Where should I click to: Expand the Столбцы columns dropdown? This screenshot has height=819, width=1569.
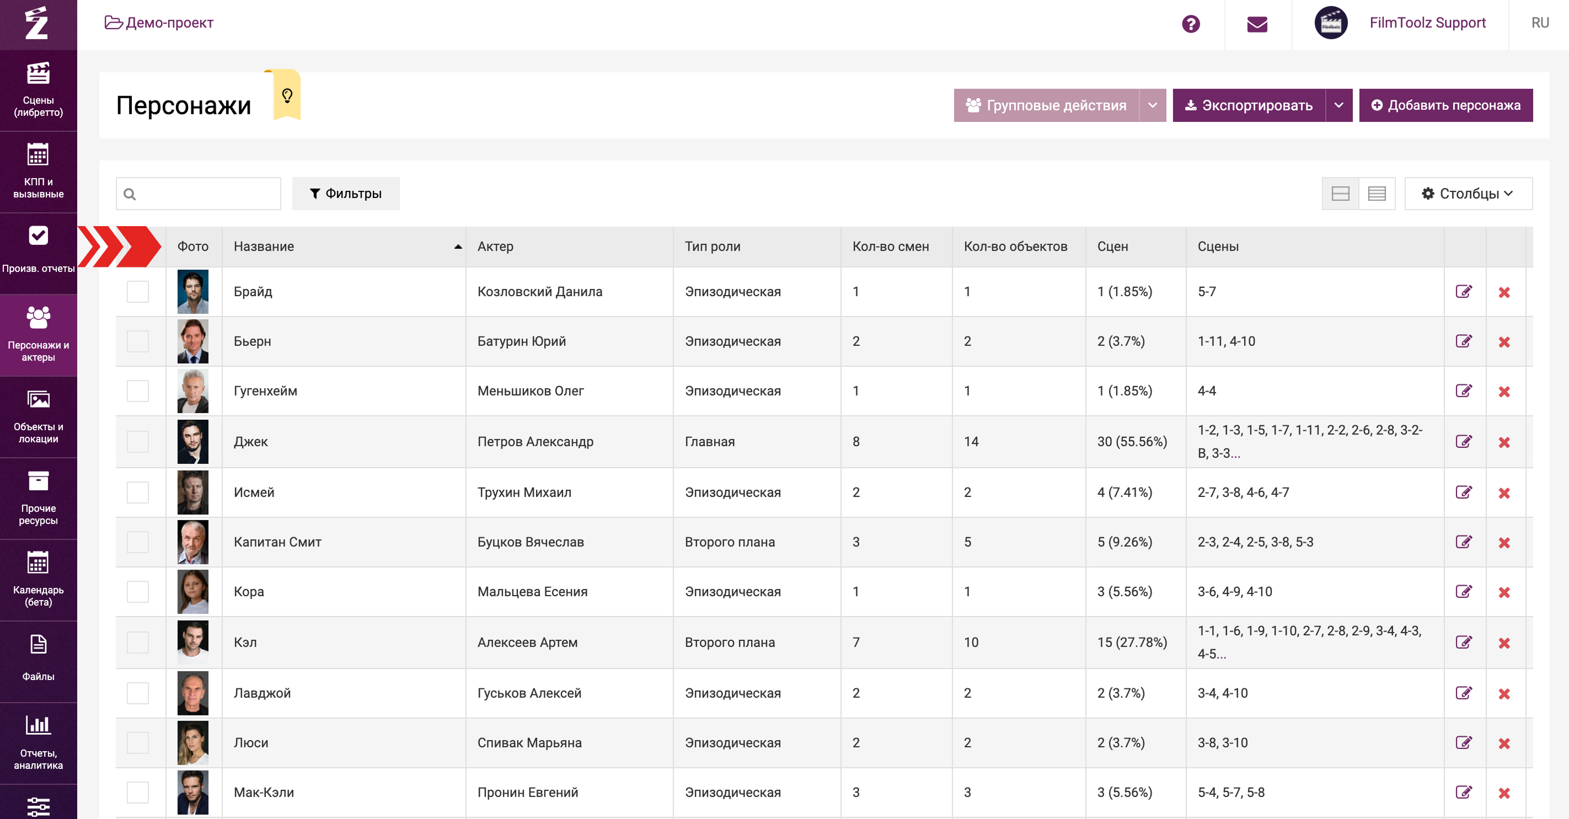pos(1468,194)
